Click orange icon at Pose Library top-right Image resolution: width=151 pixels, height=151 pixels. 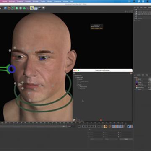[131, 73]
